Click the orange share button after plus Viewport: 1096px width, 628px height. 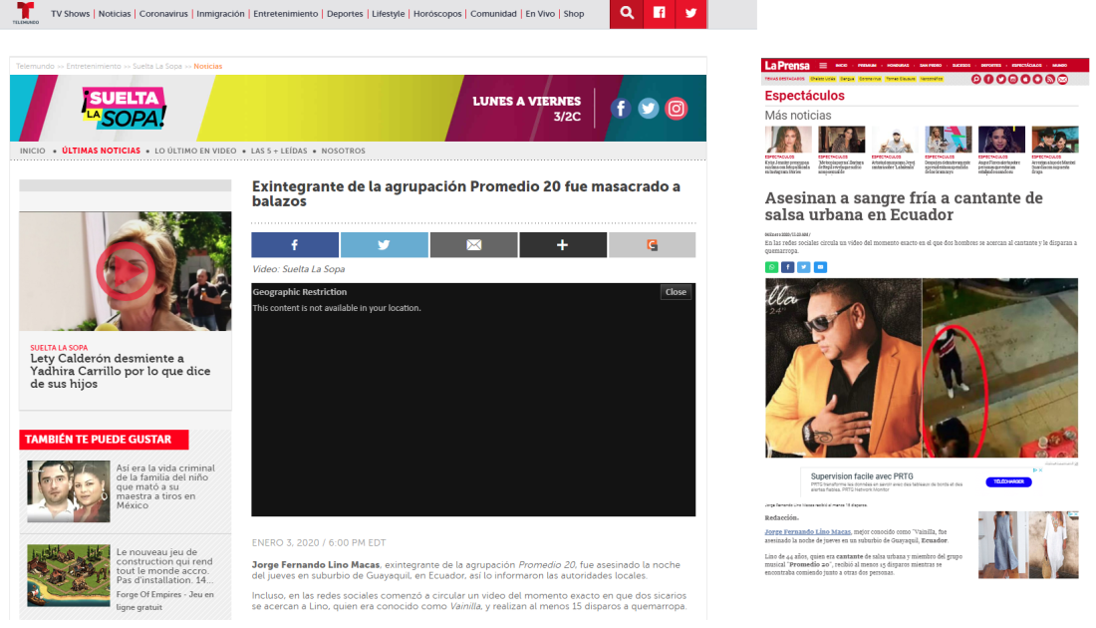click(653, 245)
